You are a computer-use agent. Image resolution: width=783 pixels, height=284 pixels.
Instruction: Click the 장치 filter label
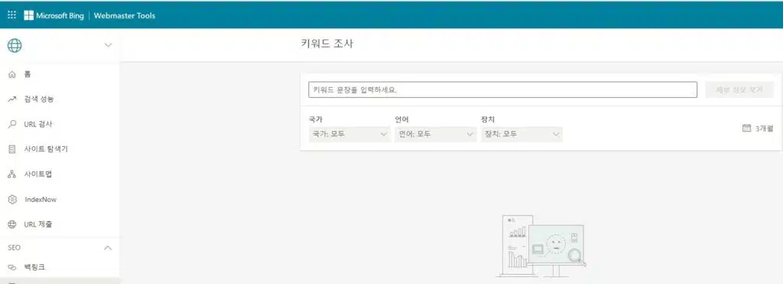pyautogui.click(x=487, y=119)
